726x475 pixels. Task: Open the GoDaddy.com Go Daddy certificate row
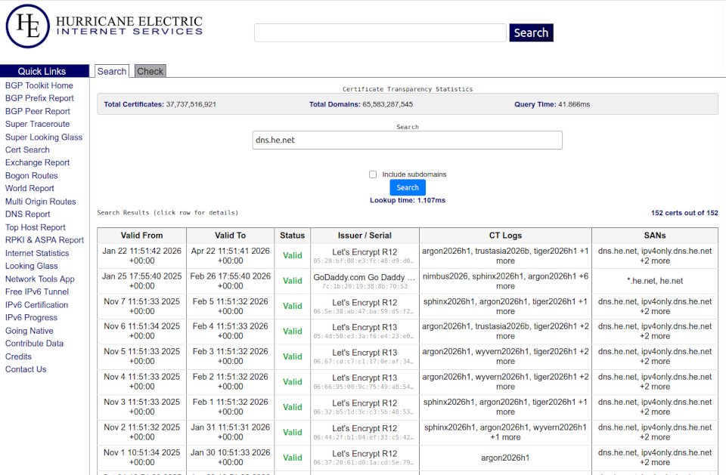click(408, 281)
